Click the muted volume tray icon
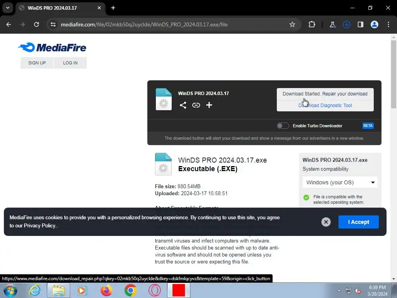The height and width of the screenshot is (298, 397). [358, 291]
